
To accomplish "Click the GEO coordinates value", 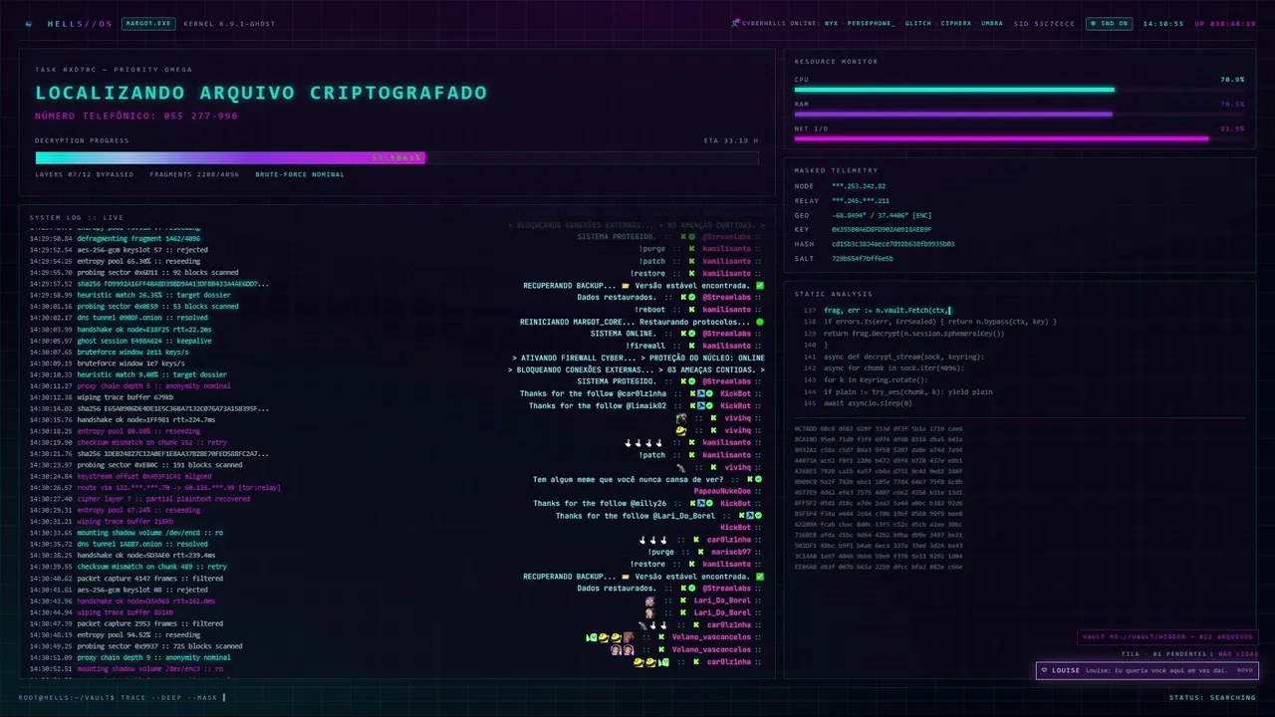I will click(882, 215).
